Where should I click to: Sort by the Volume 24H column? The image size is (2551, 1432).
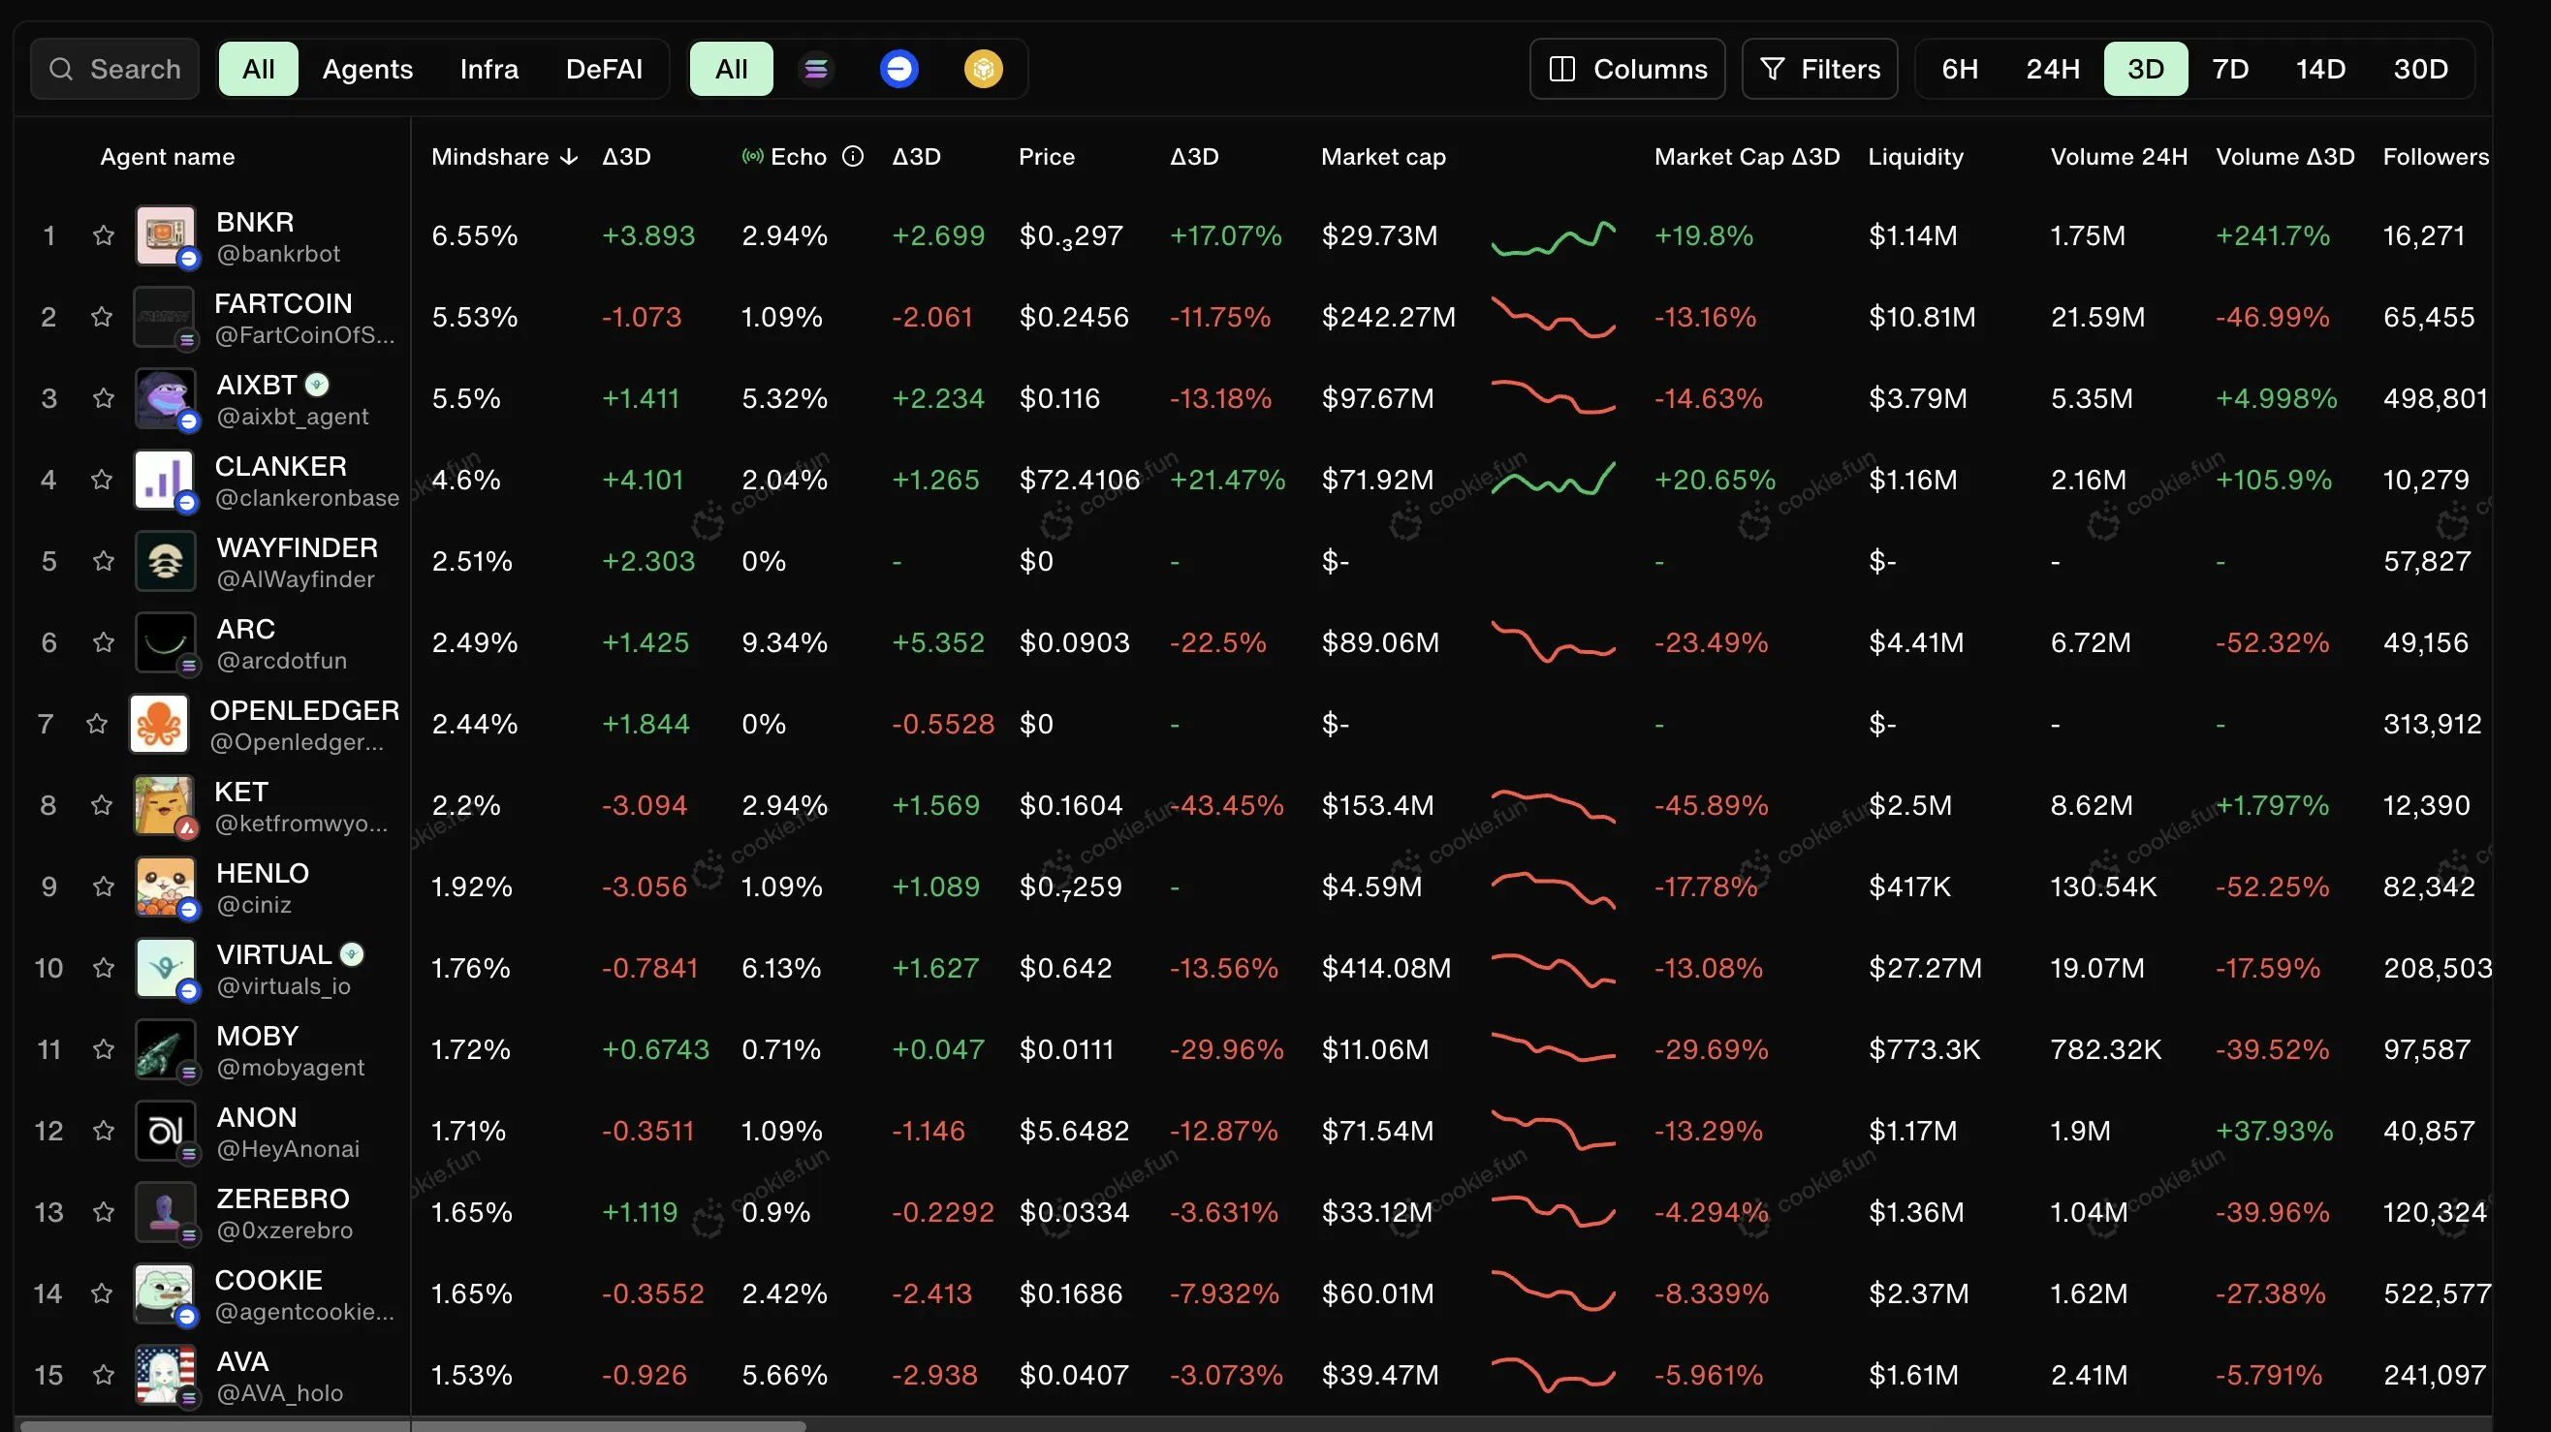tap(2119, 156)
